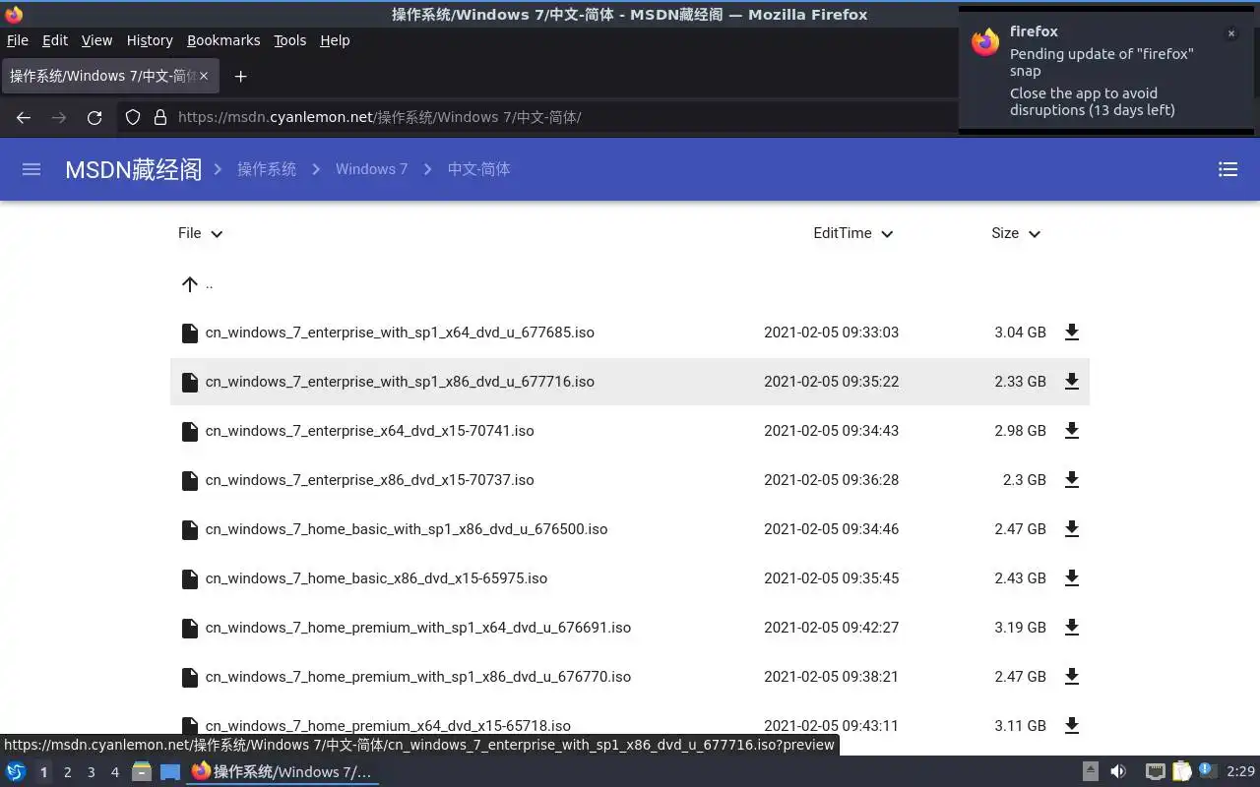Click the 2021-02-05 09:36:28 edit time
The height and width of the screenshot is (787, 1260).
[832, 480]
